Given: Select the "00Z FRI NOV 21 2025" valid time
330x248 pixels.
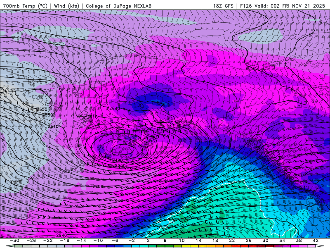Looking at the screenshot, I should coord(298,6).
